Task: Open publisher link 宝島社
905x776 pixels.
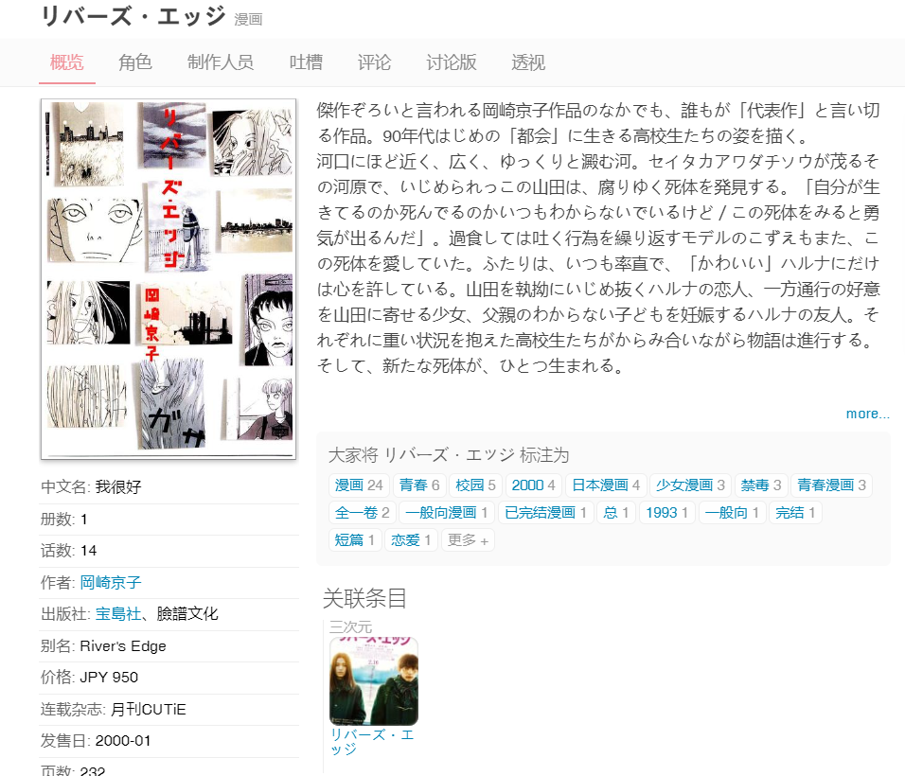Action: 117,615
